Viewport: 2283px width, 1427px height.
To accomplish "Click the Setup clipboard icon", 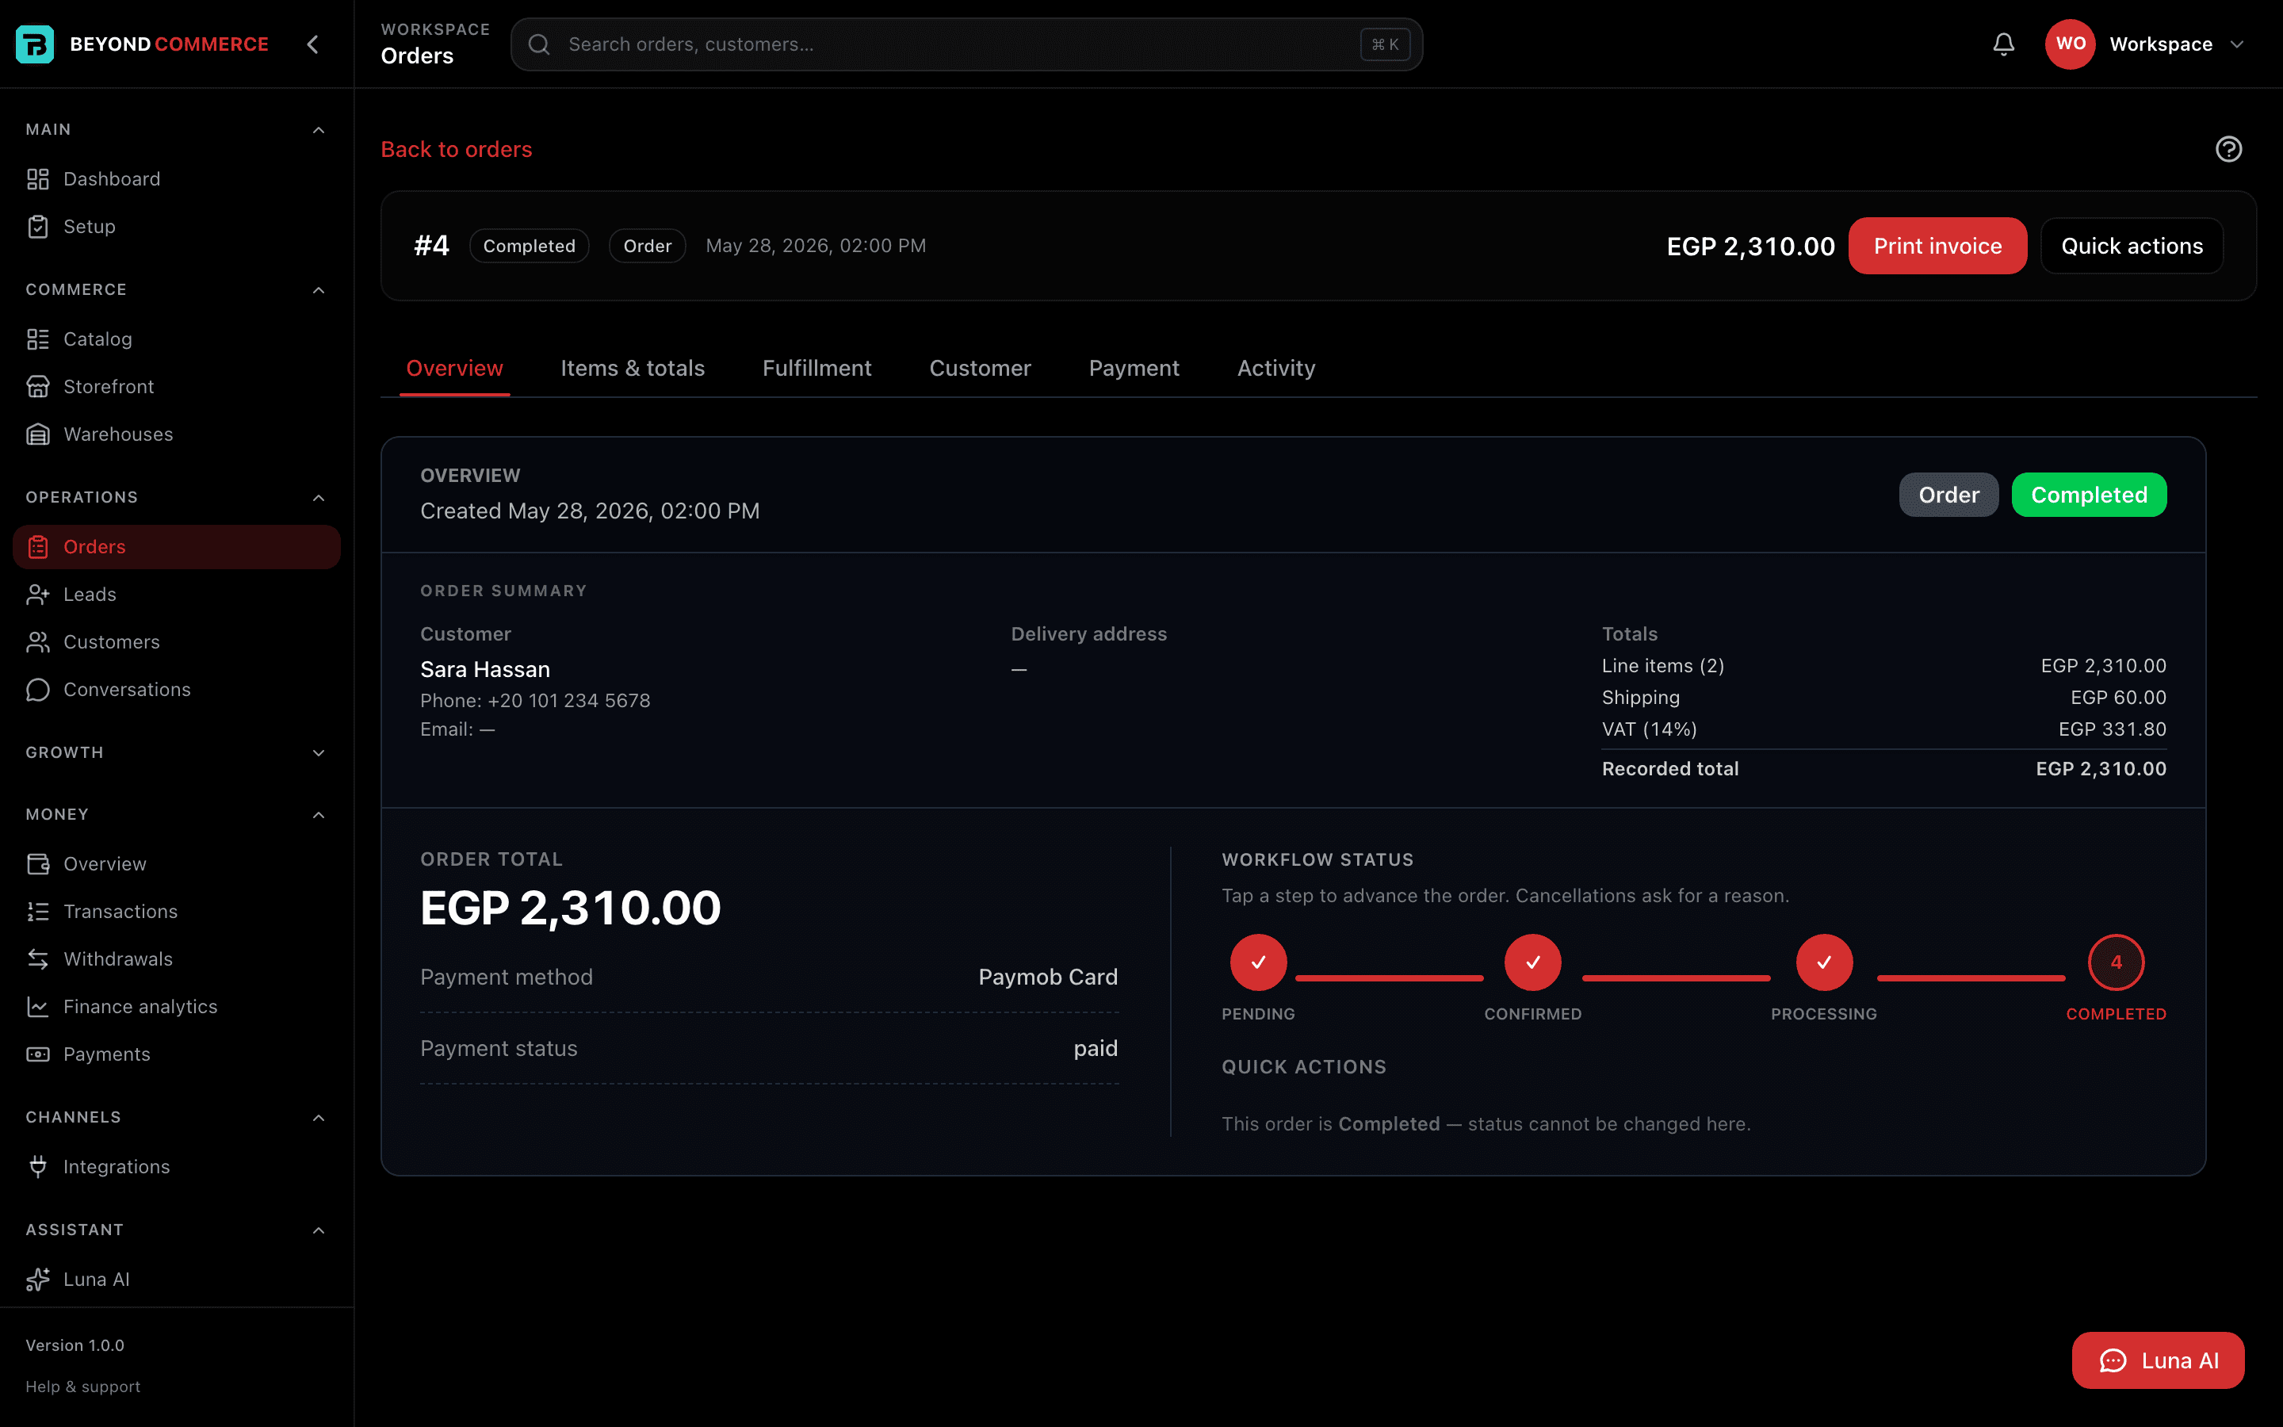I will point(38,227).
